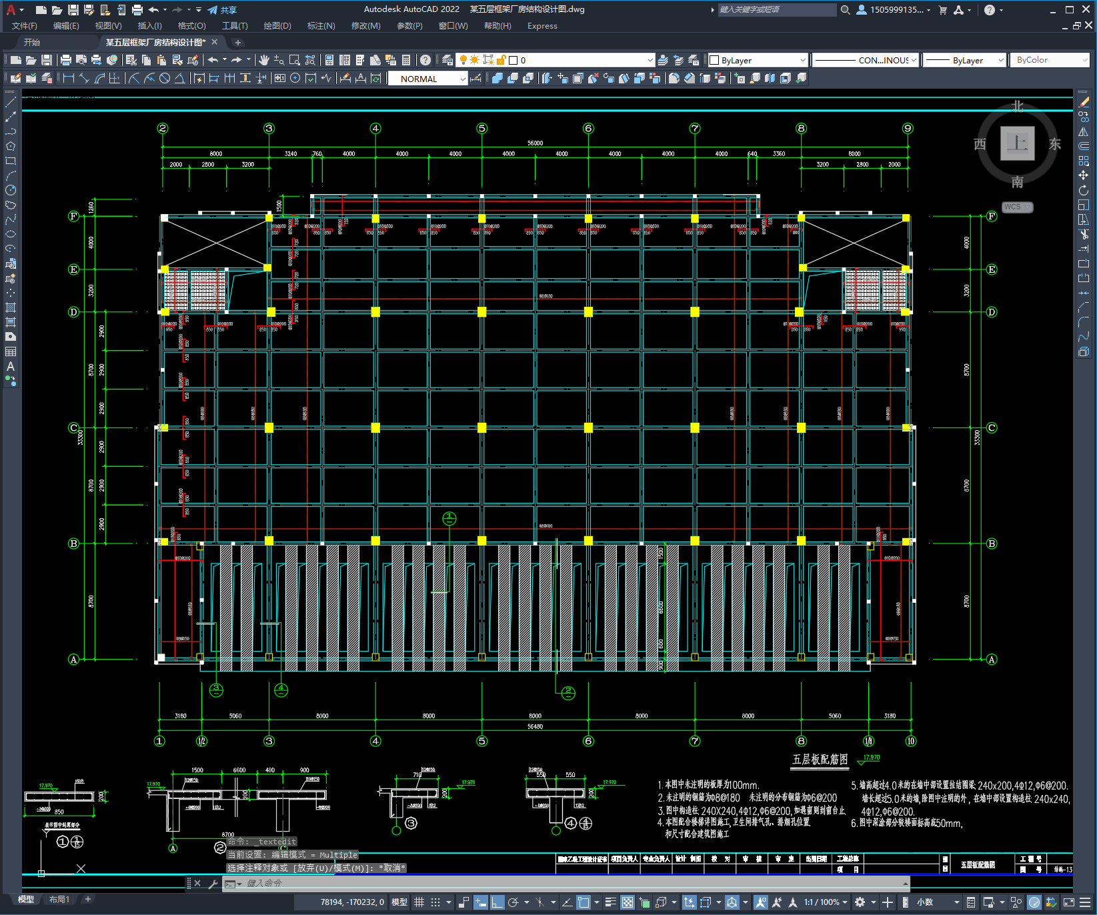This screenshot has height=915, width=1097.
Task: Select the Diameter dimension tool
Action: pyautogui.click(x=165, y=78)
